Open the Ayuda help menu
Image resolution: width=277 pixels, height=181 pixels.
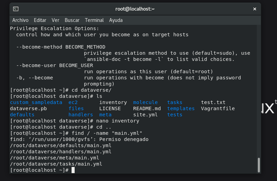click(116, 20)
